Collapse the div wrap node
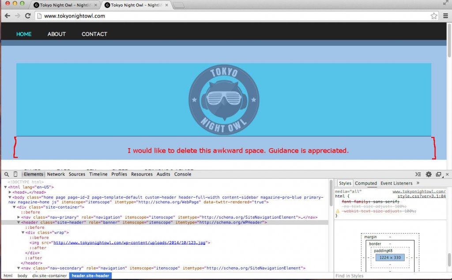Screen dimensions: 452x280 click(23, 233)
